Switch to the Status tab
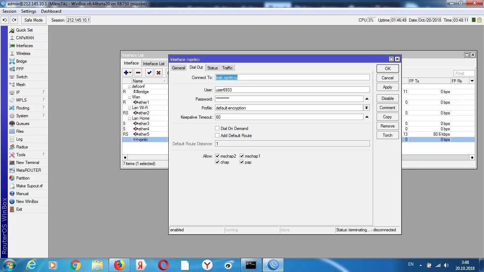Viewport: 484px width, 272px height. pyautogui.click(x=213, y=68)
